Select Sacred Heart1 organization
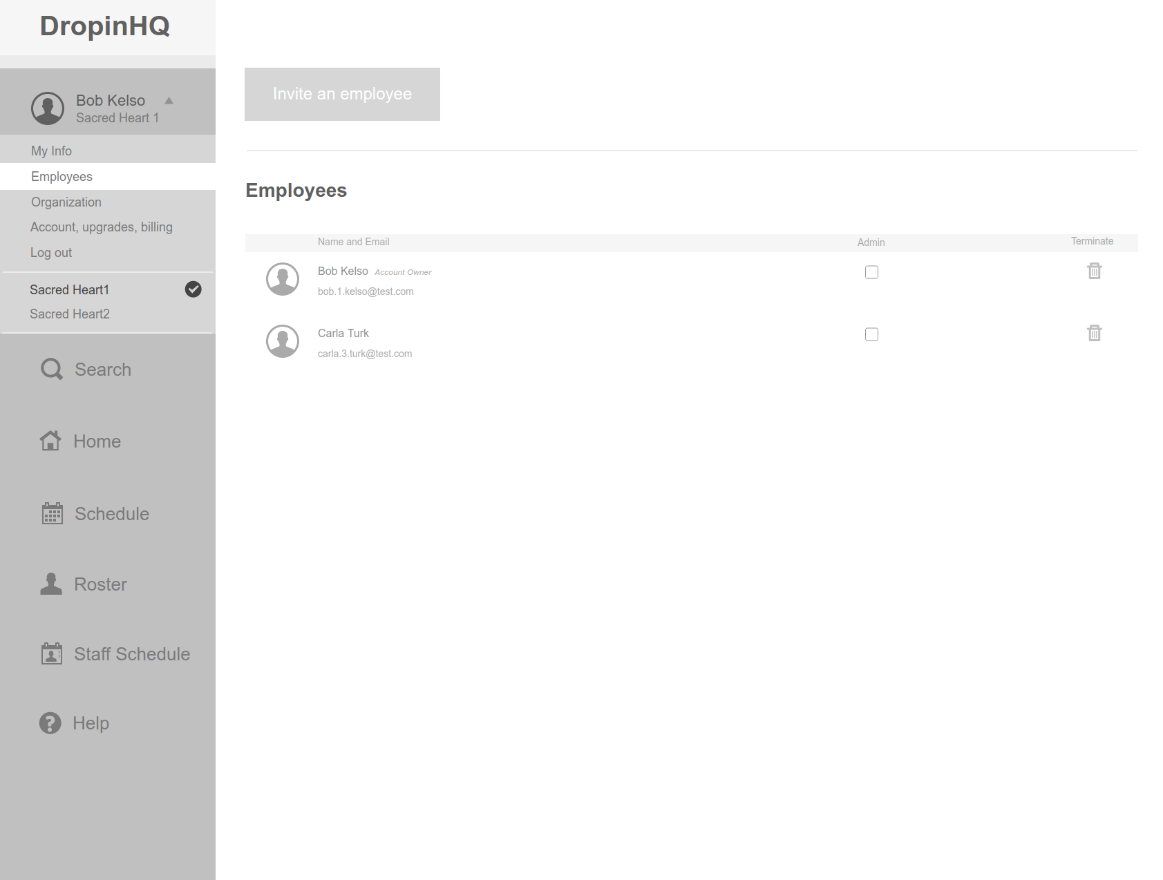This screenshot has width=1163, height=880. [69, 289]
